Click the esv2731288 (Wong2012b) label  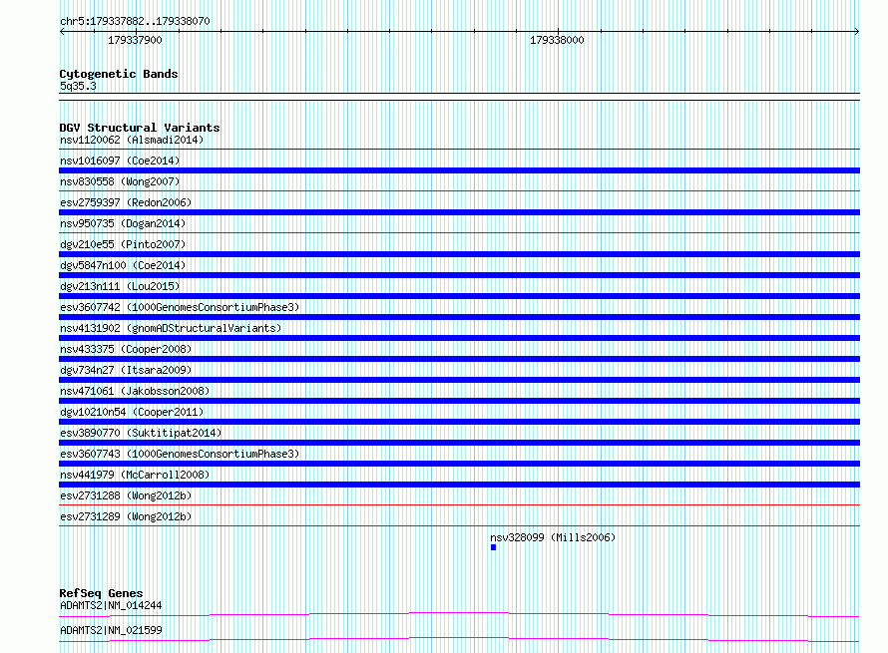(x=126, y=495)
